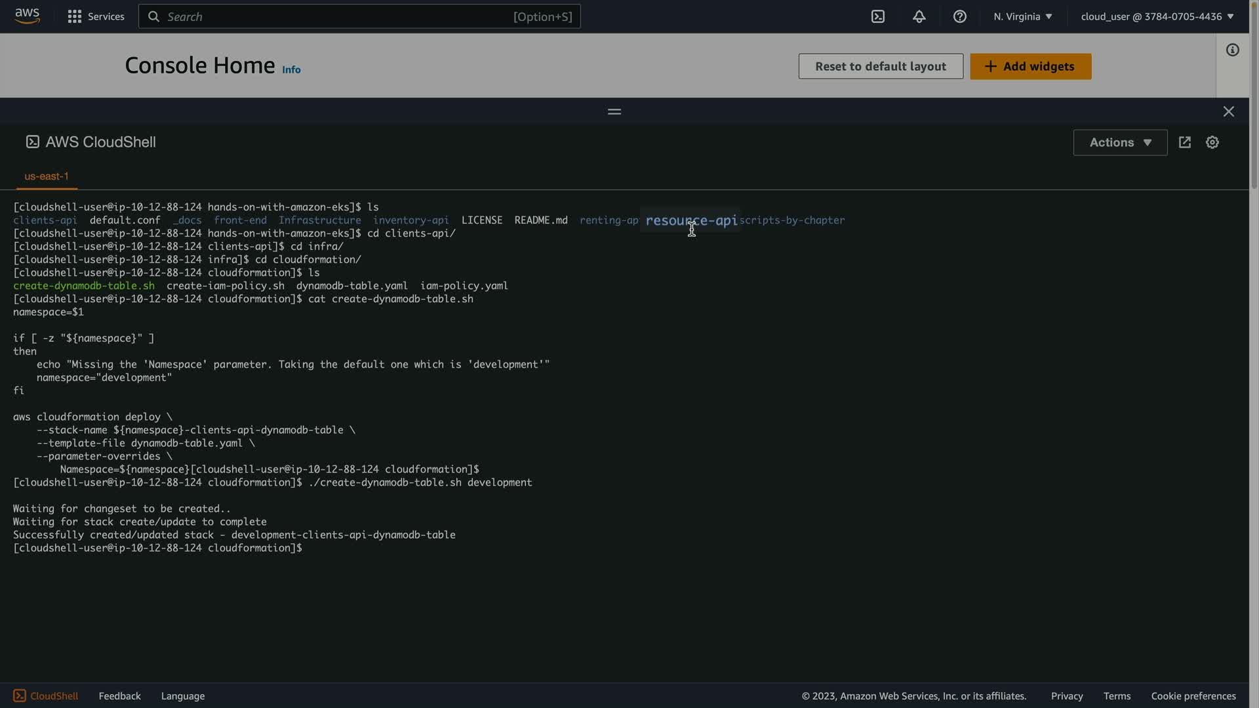Viewport: 1259px width, 708px height.
Task: Open CloudShell preferences gear
Action: (1212, 142)
